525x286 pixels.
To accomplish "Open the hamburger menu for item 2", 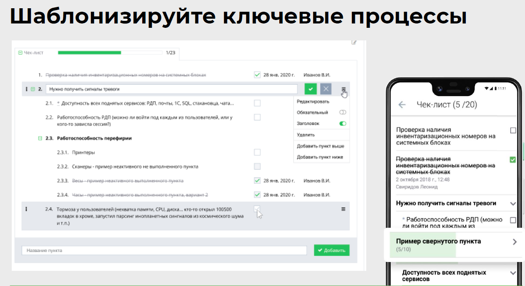I will pyautogui.click(x=343, y=89).
